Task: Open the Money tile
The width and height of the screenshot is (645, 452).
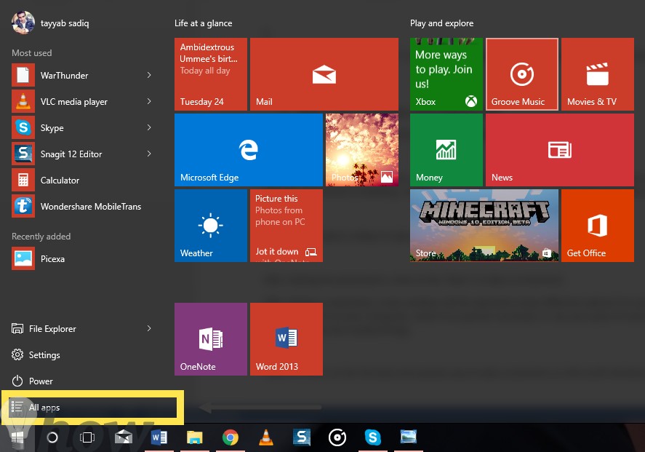Action: pos(446,150)
